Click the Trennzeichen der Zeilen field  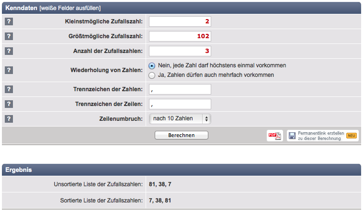[180, 104]
